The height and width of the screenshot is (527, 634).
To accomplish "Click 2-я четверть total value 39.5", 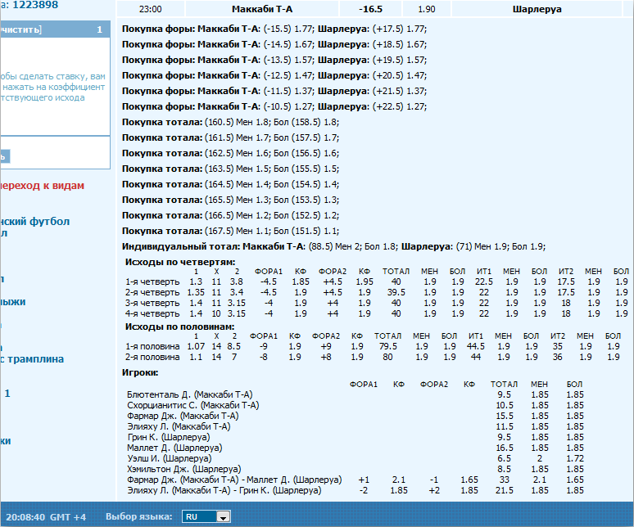I will [x=396, y=292].
